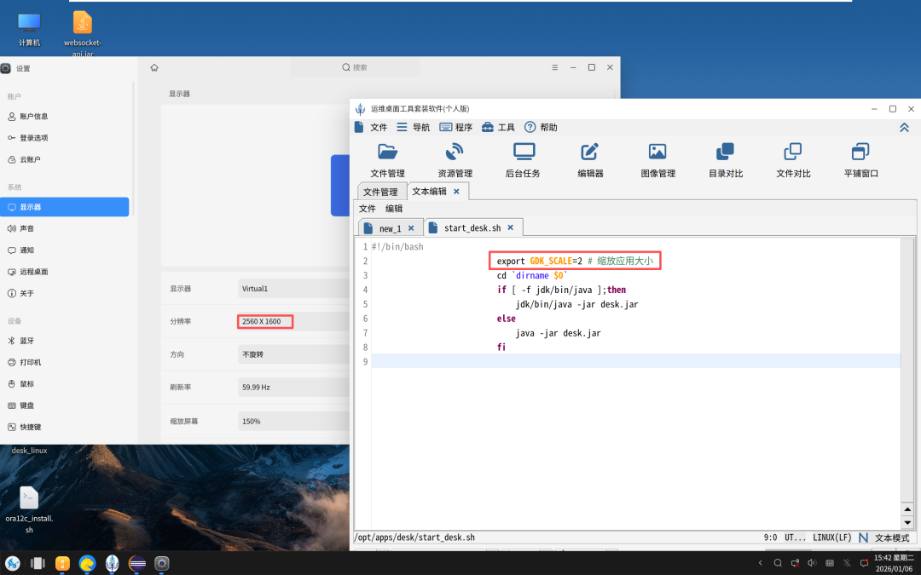Click the taskbar clock showing 15:42
This screenshot has width=921, height=575.
coord(894,563)
